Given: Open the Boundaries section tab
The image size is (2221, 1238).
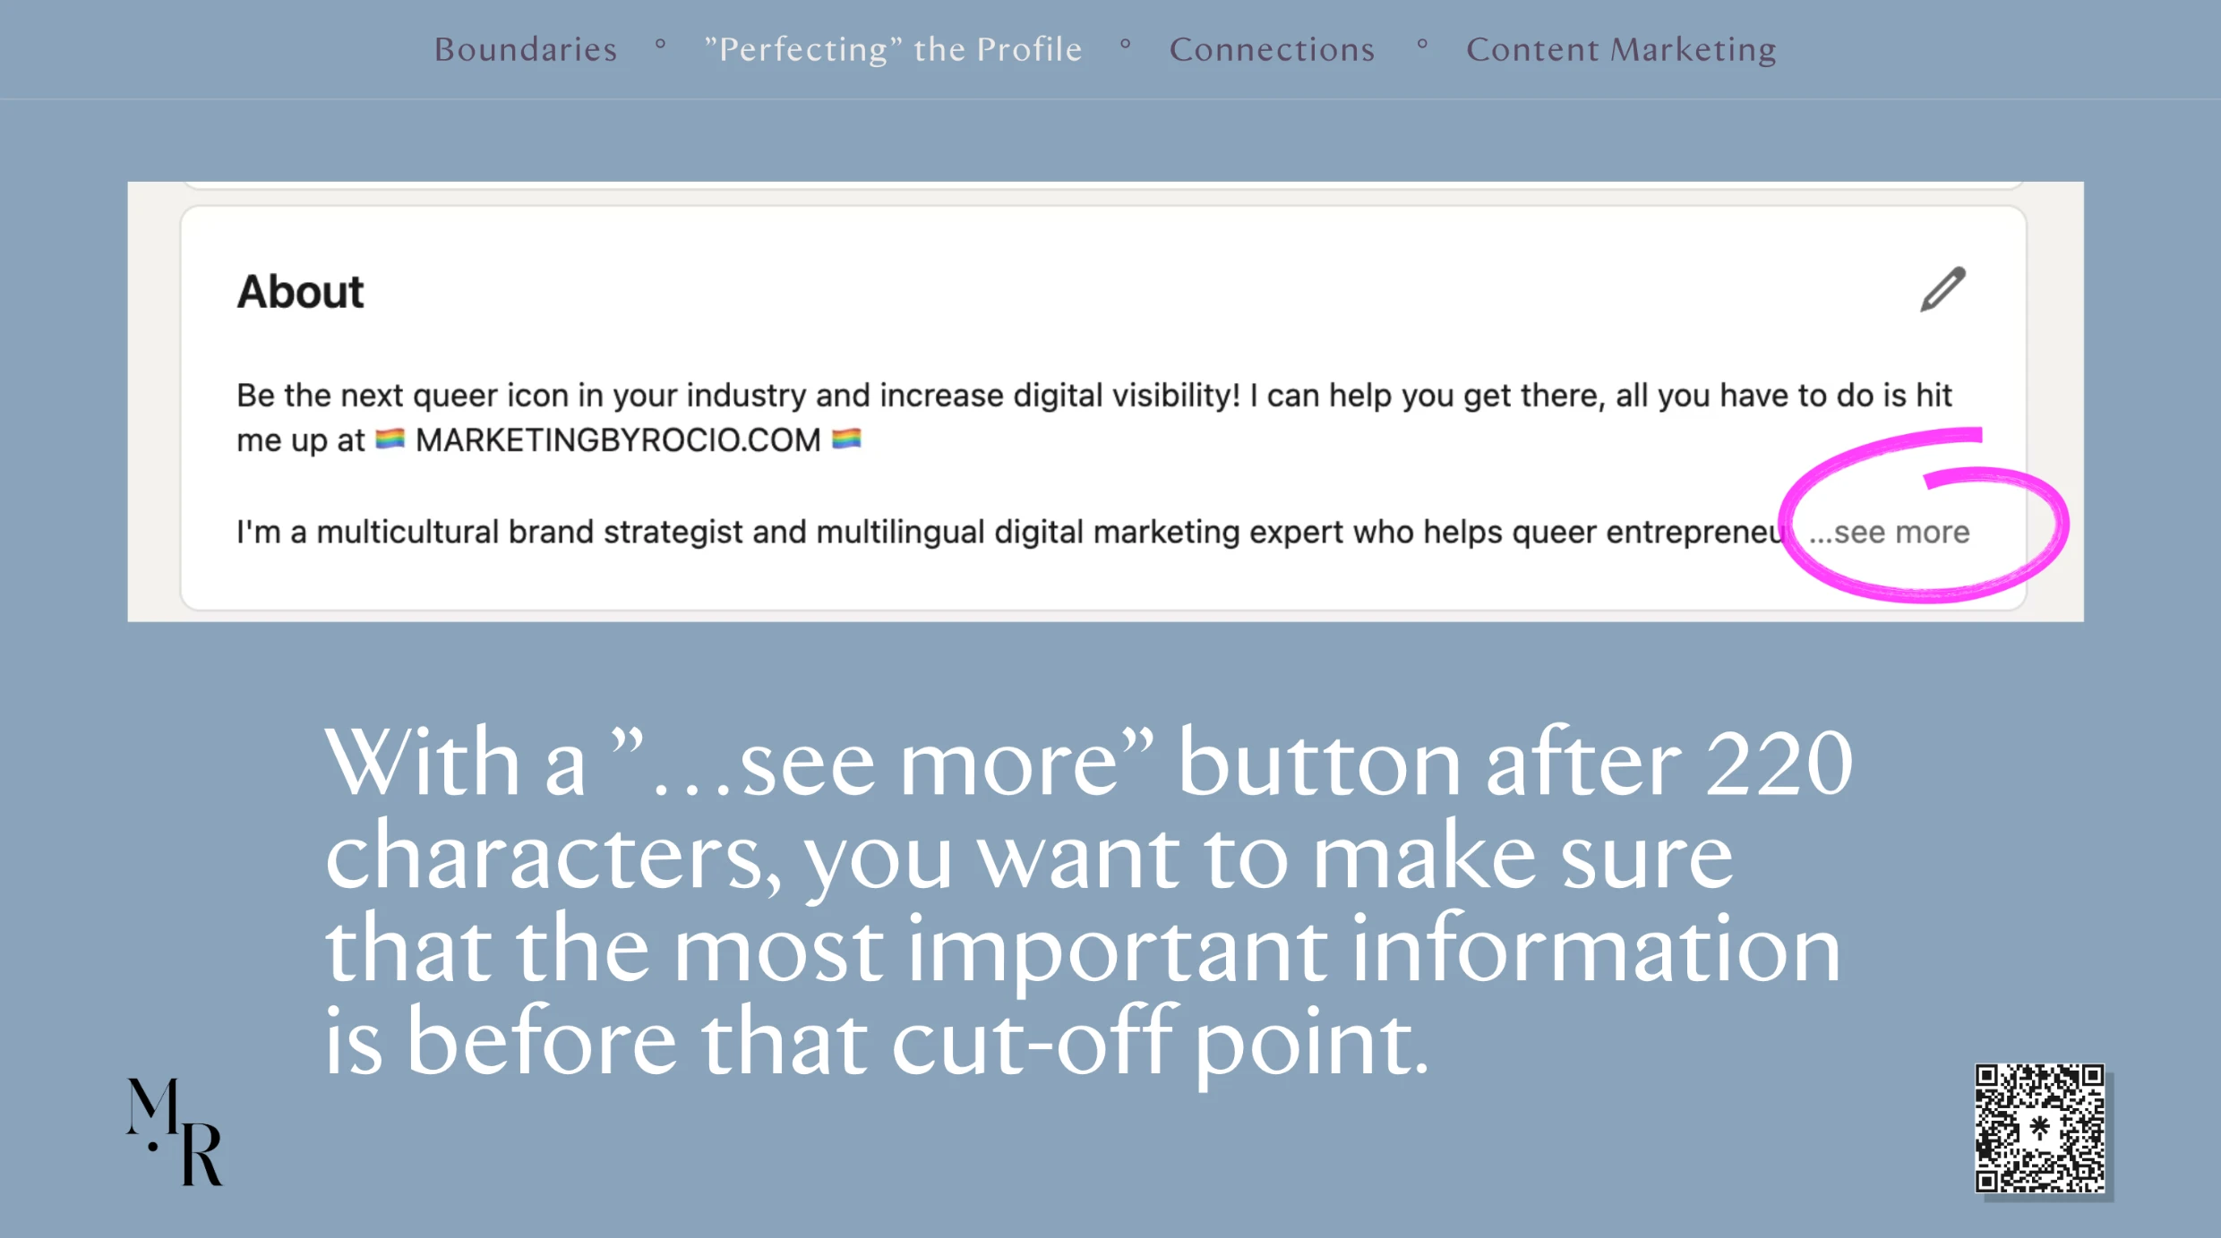Looking at the screenshot, I should pos(526,49).
